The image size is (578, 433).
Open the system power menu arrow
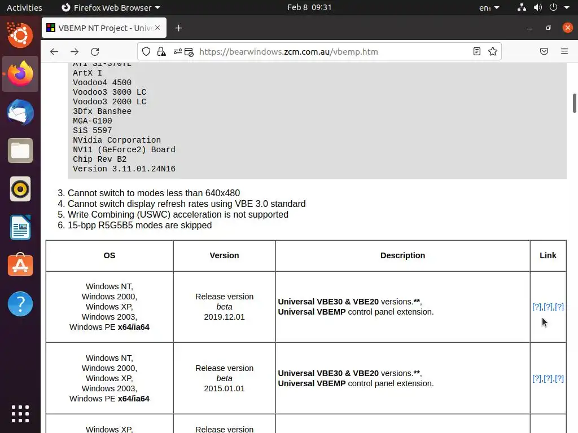click(567, 7)
